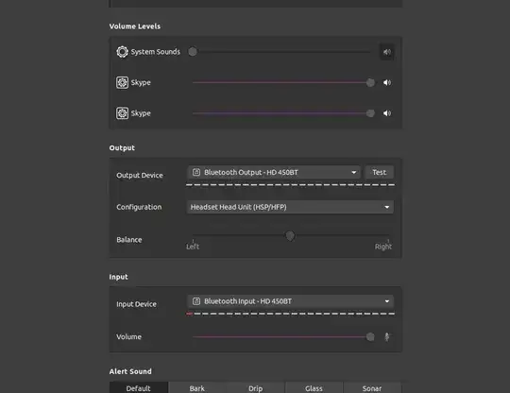The image size is (510, 393).
Task: Choose the Drip alert sound
Action: (x=256, y=387)
